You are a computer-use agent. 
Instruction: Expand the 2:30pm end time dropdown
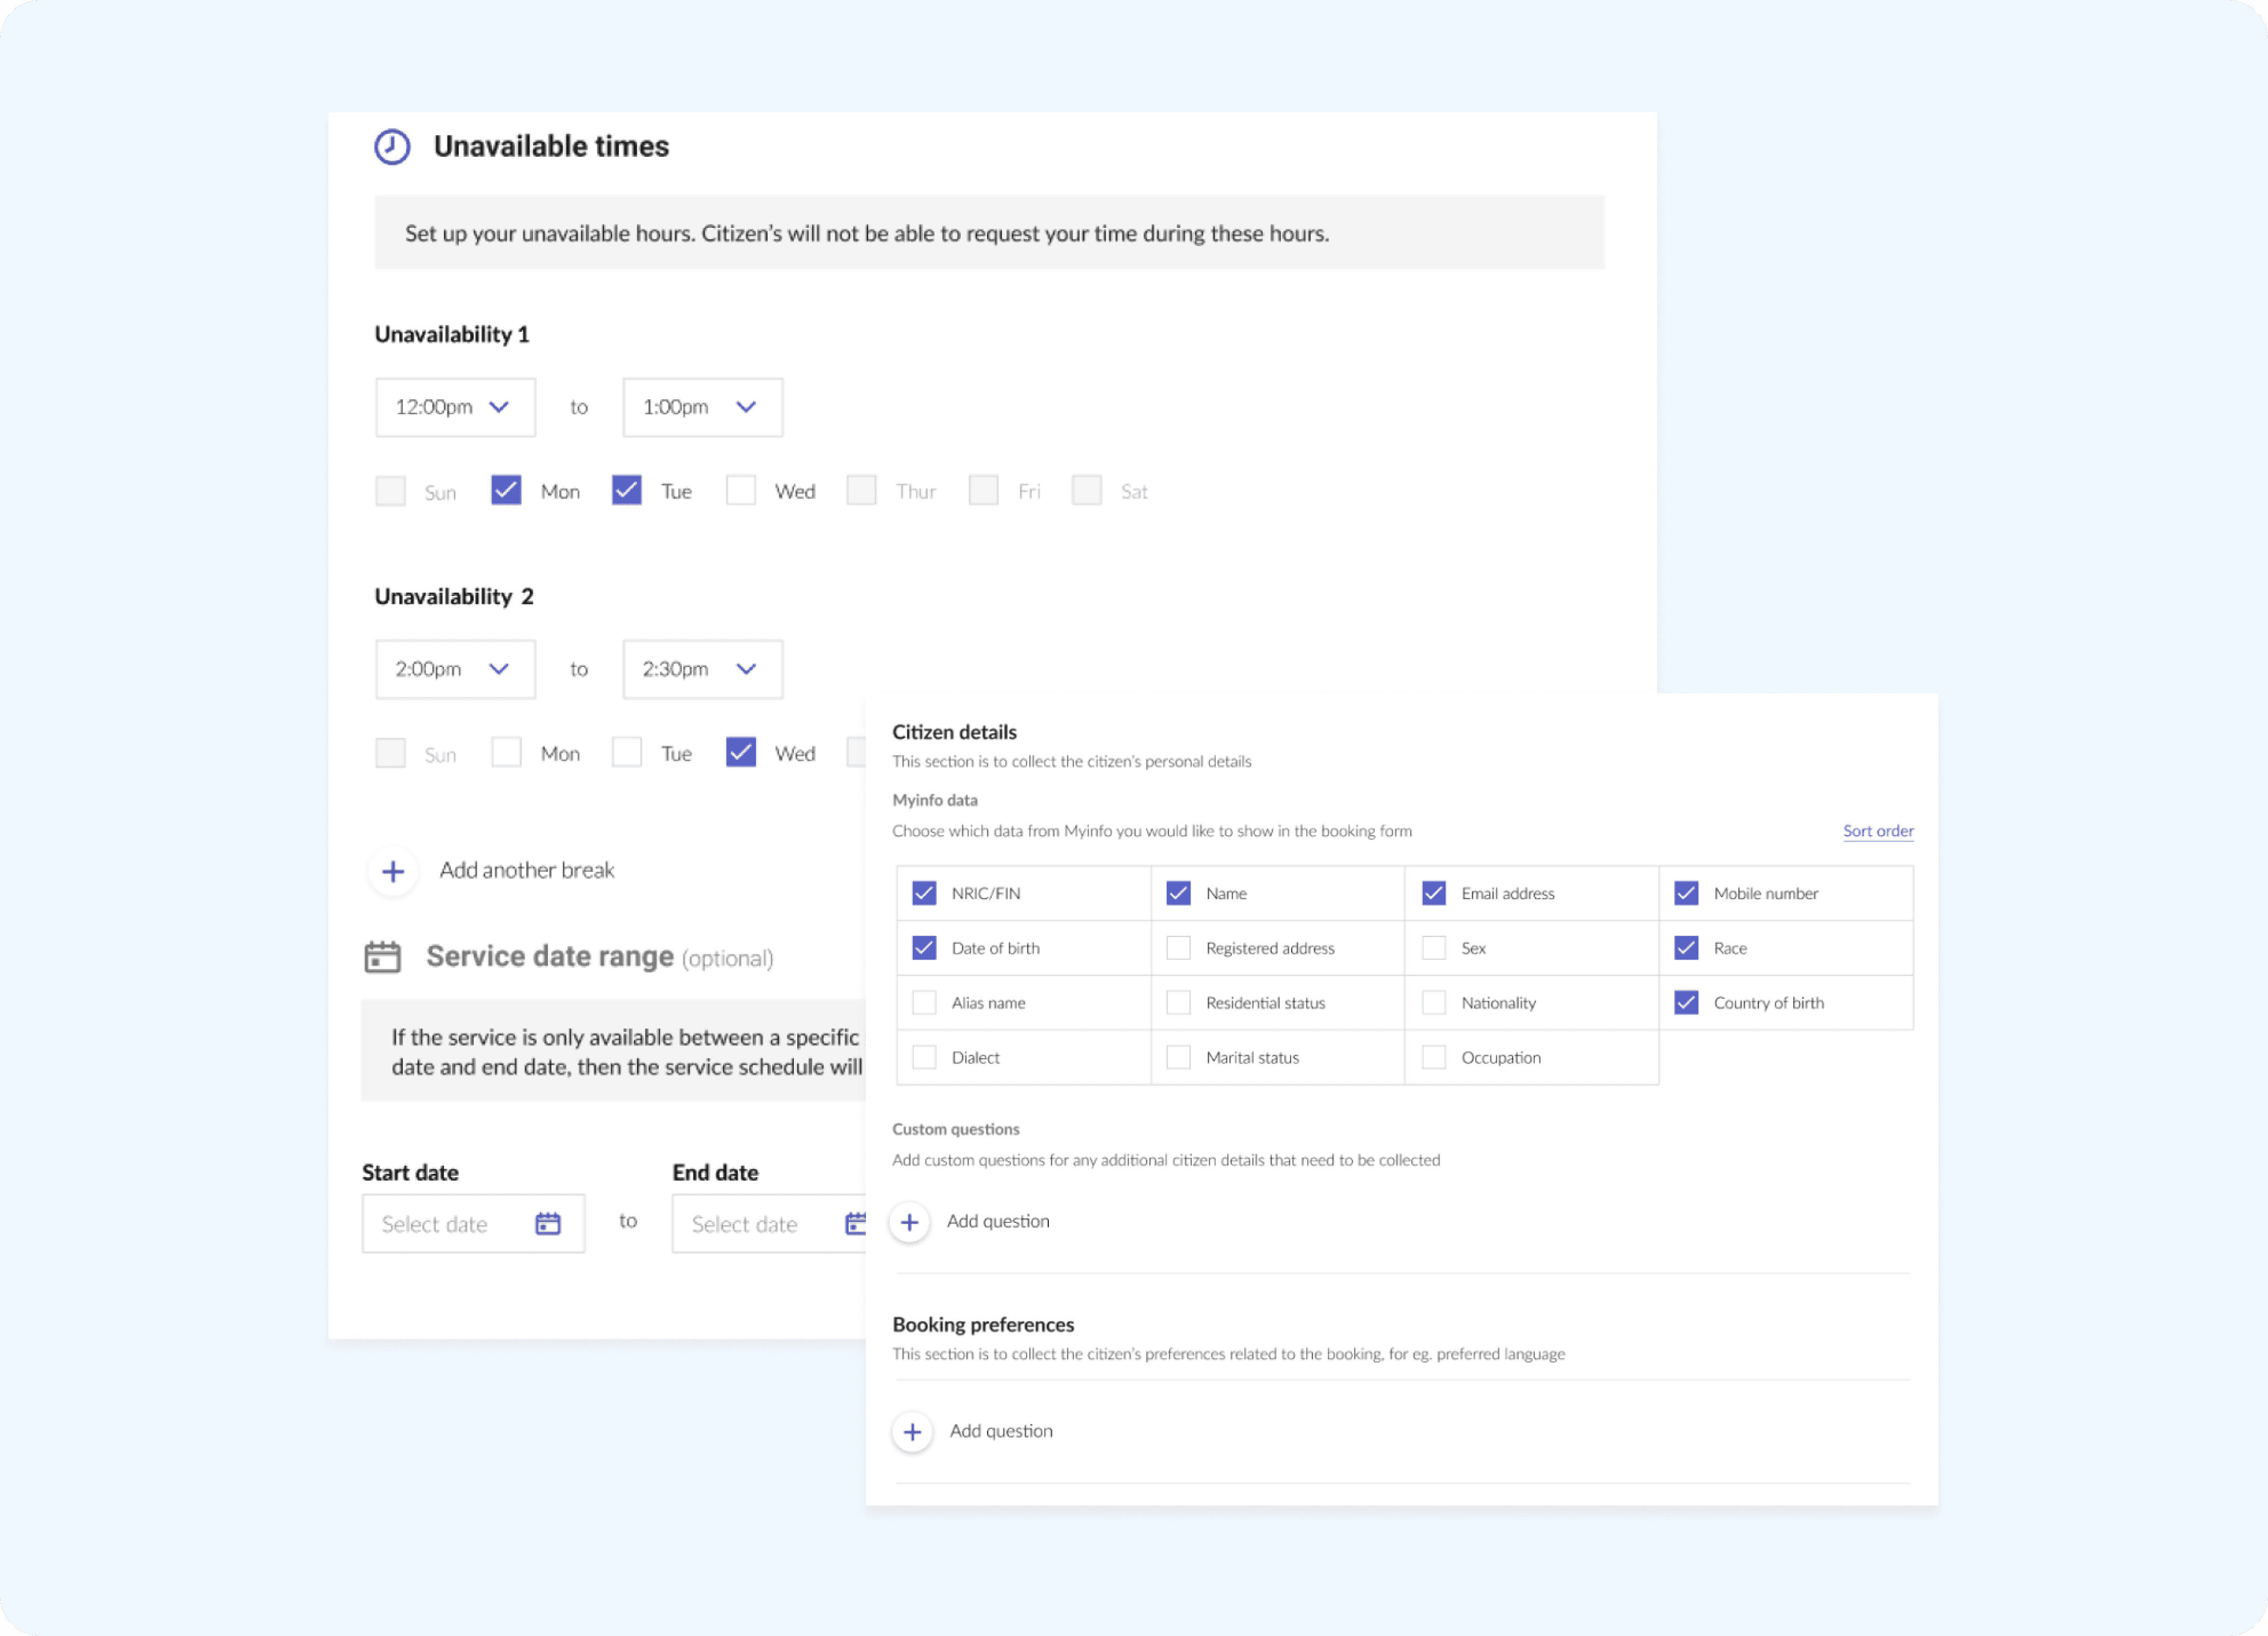point(702,669)
